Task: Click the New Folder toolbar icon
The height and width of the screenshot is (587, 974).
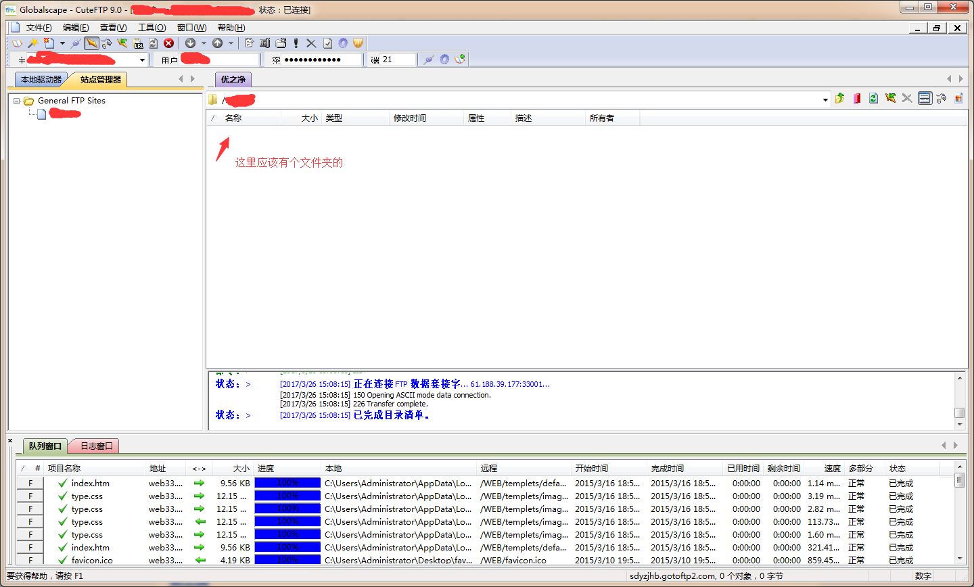Action: [281, 43]
